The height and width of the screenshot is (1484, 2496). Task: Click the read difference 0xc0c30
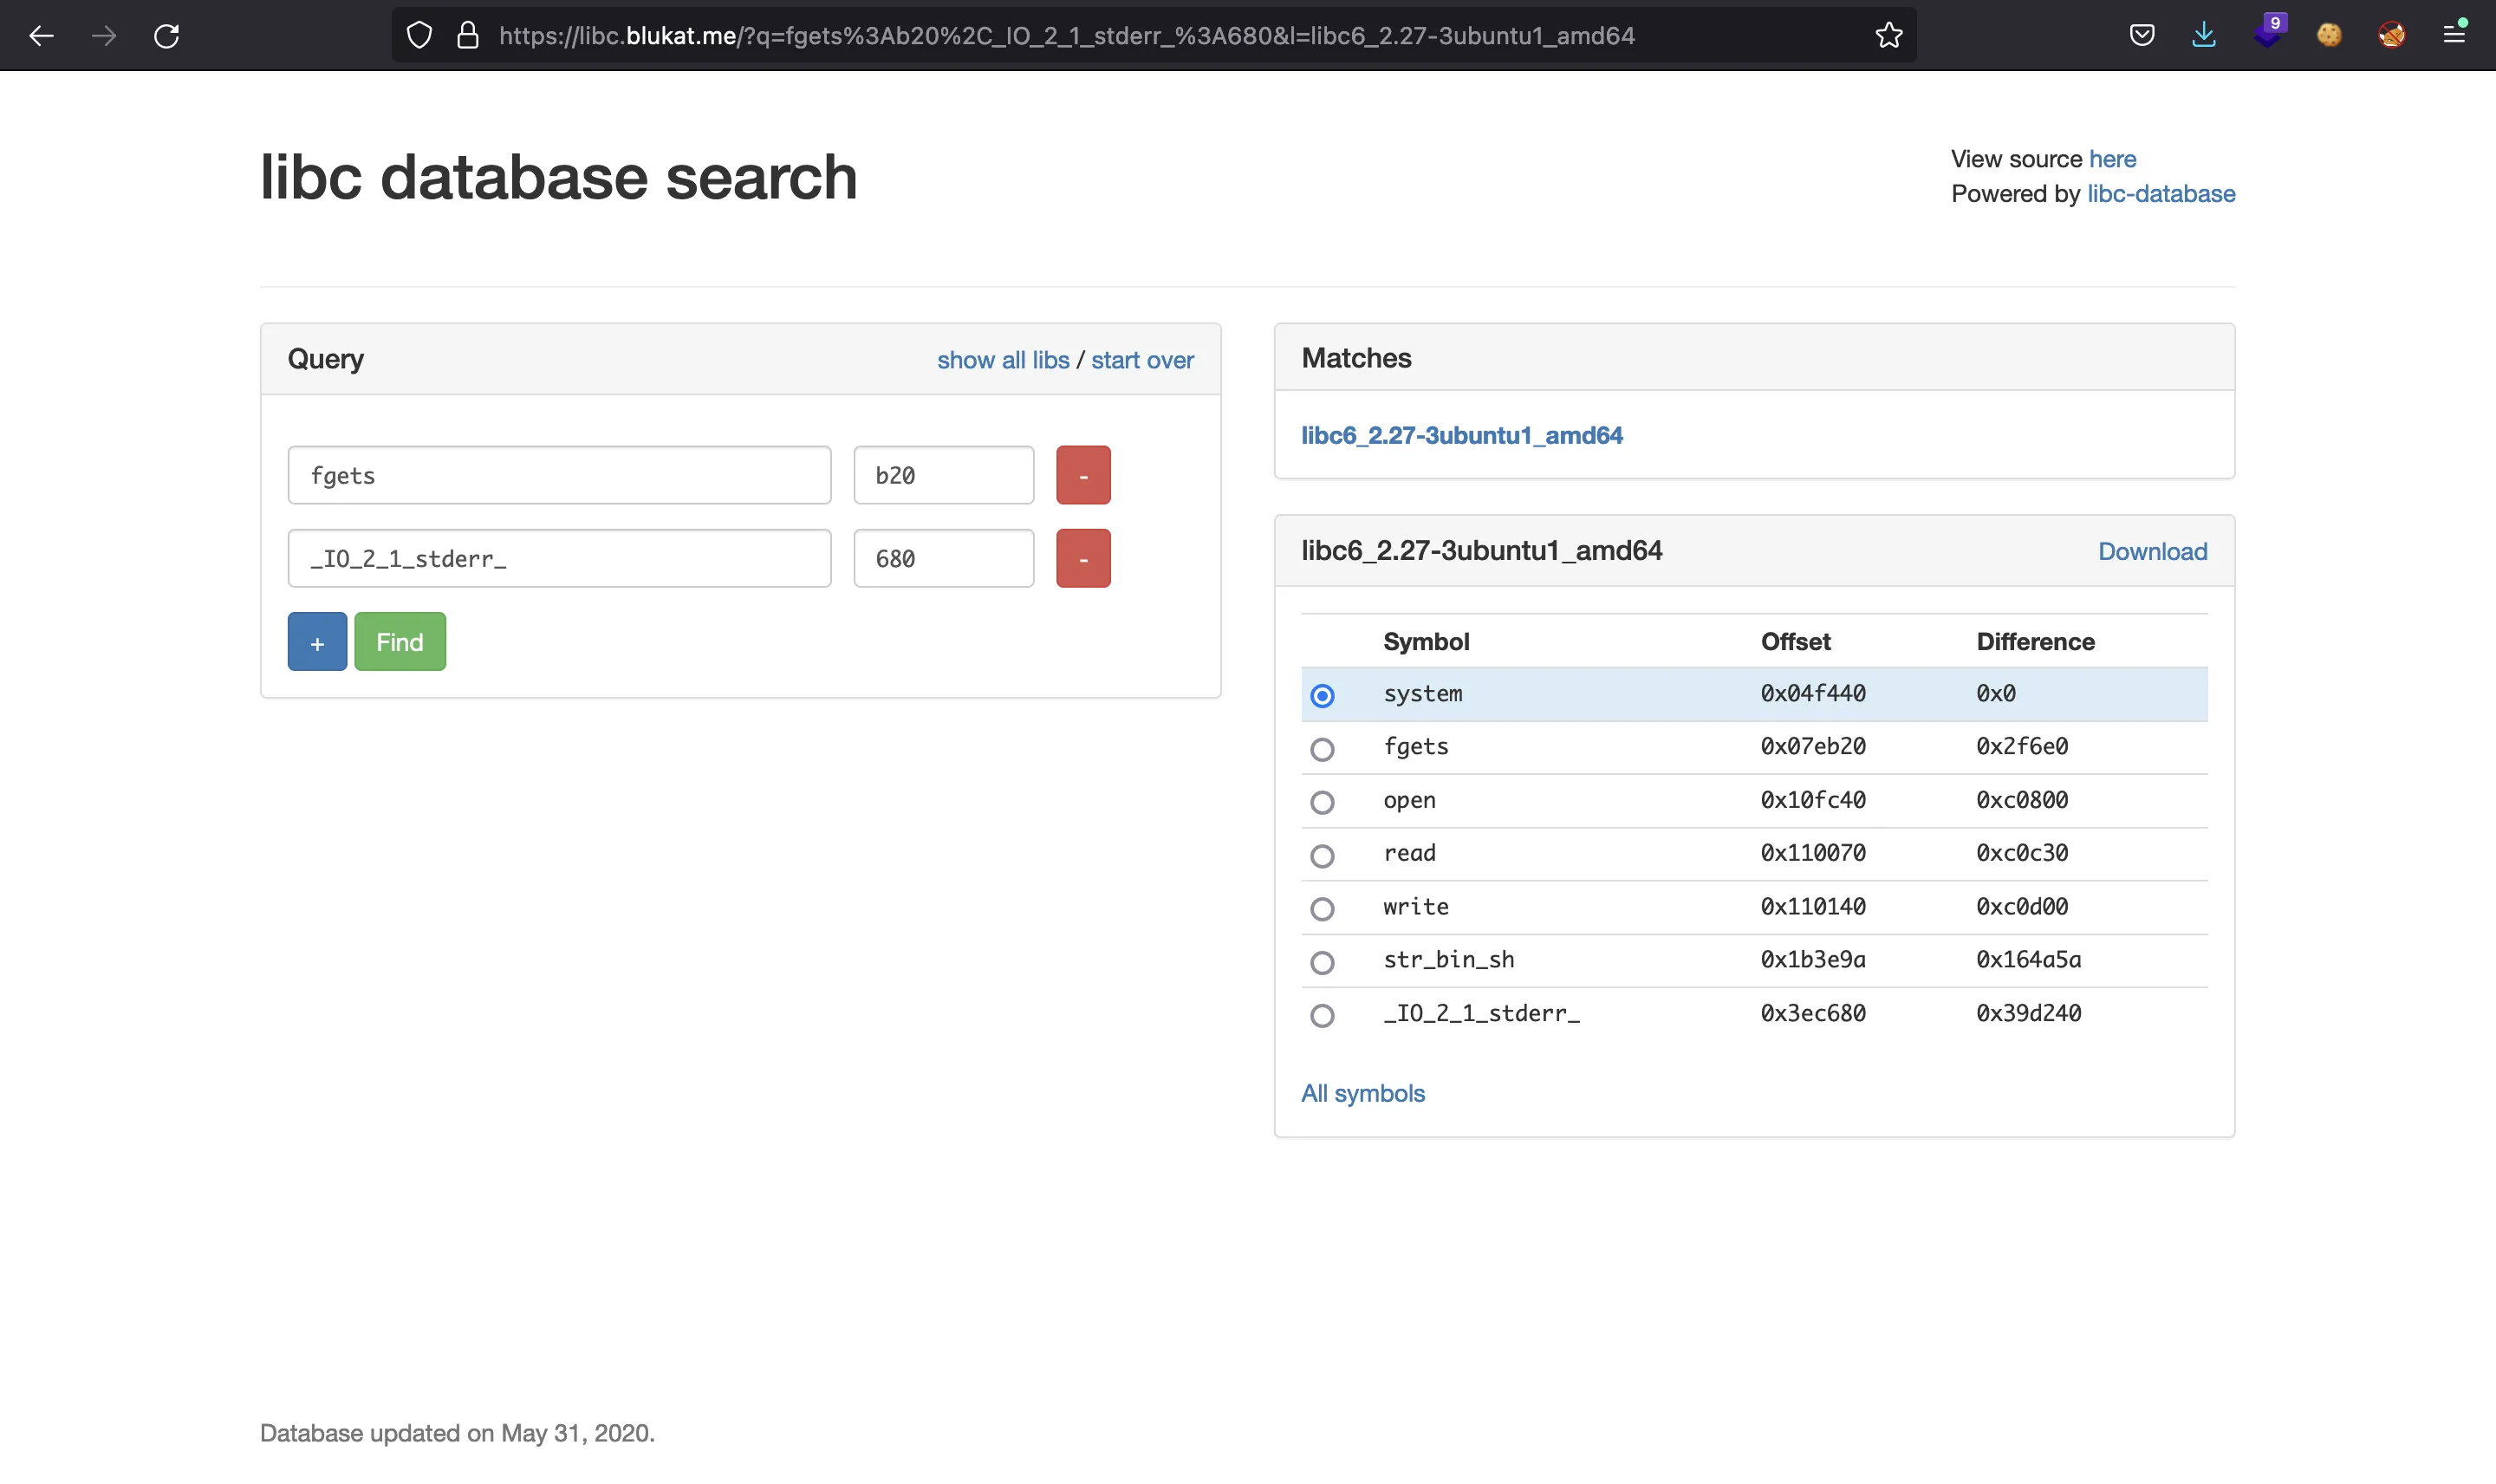pos(2021,853)
